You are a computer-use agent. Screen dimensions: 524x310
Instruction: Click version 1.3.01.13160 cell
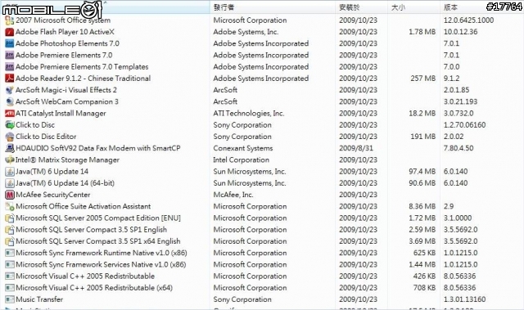[464, 299]
